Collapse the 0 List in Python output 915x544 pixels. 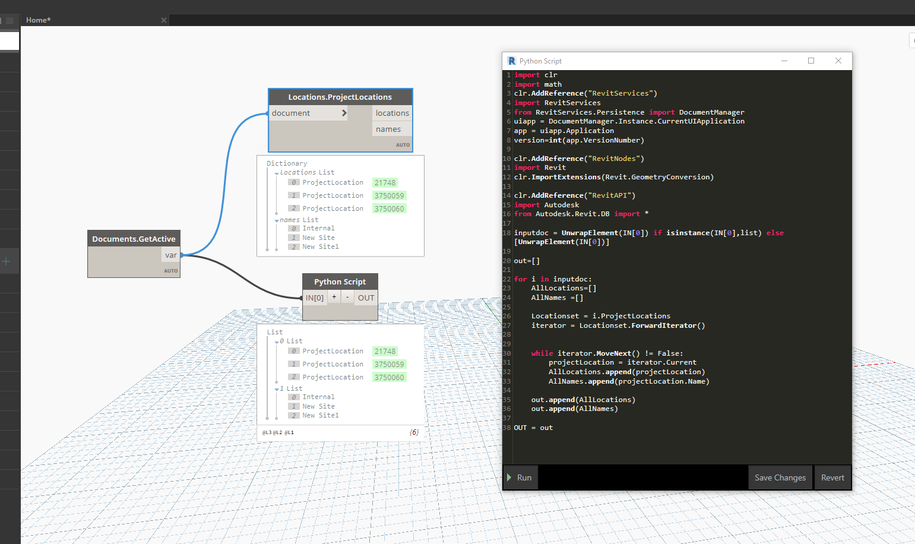tap(277, 342)
